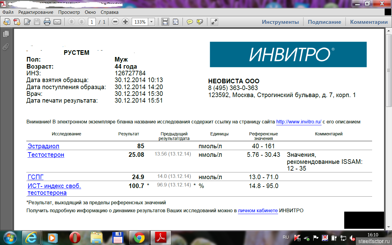Follow the личном кабинете link
This screenshot has height=245, width=392.
pos(258,211)
